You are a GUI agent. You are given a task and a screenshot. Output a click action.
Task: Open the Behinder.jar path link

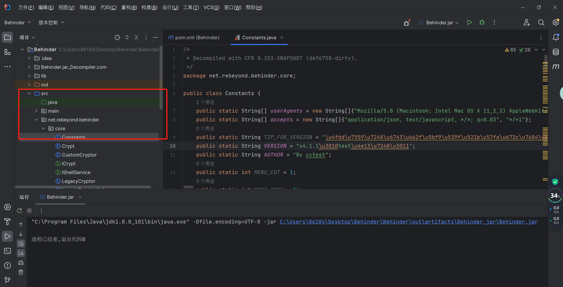tap(408, 222)
